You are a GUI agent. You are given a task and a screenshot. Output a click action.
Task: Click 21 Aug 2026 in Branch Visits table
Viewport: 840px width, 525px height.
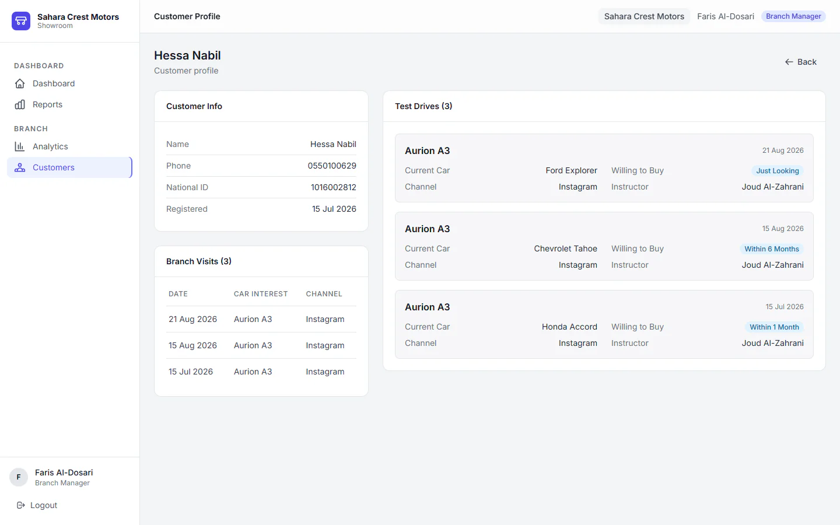(192, 319)
